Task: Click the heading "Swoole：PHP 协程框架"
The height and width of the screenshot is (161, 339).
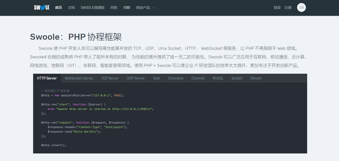Action: coord(76,37)
